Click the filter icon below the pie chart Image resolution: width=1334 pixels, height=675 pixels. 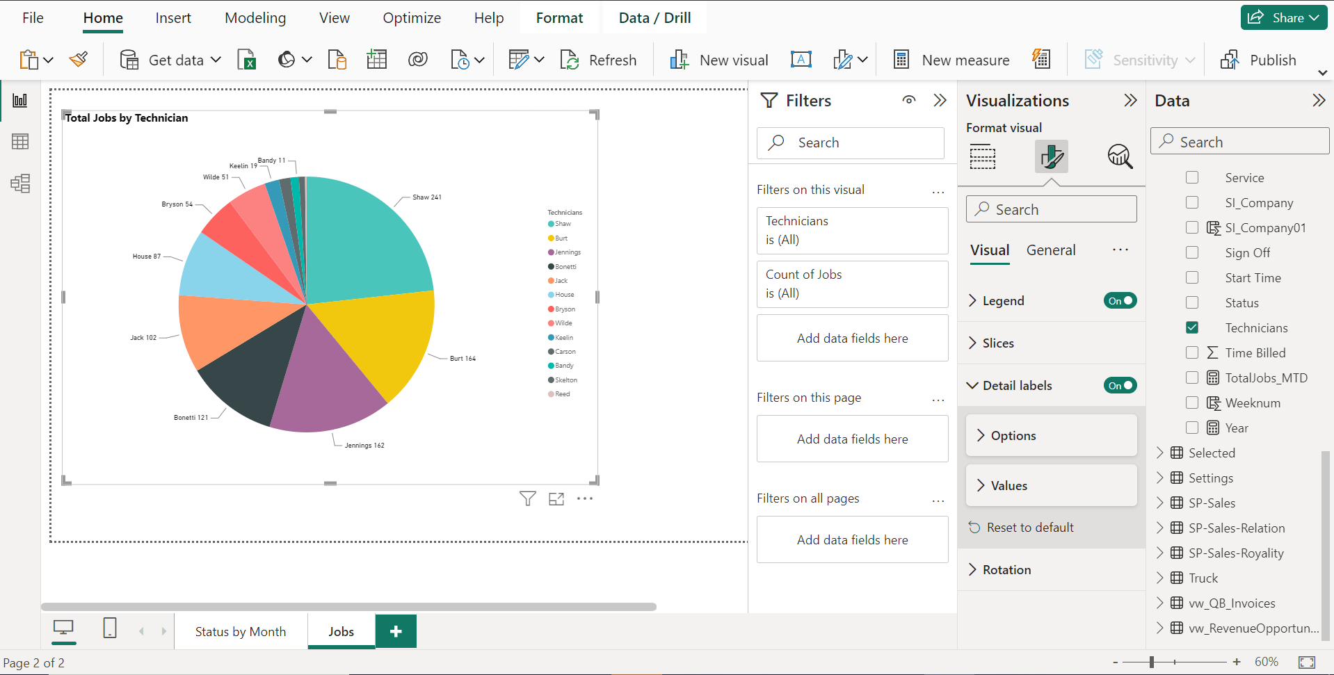pyautogui.click(x=528, y=498)
